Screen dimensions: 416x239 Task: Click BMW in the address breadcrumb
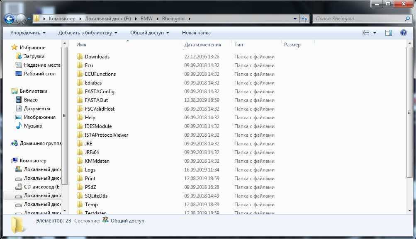146,19
